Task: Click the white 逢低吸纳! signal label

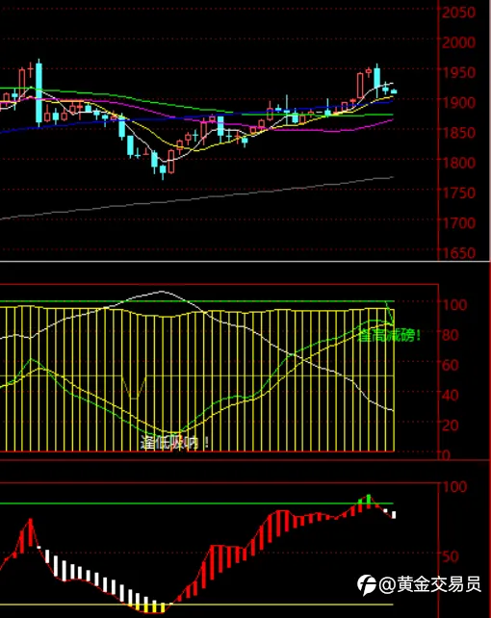Action: (174, 443)
